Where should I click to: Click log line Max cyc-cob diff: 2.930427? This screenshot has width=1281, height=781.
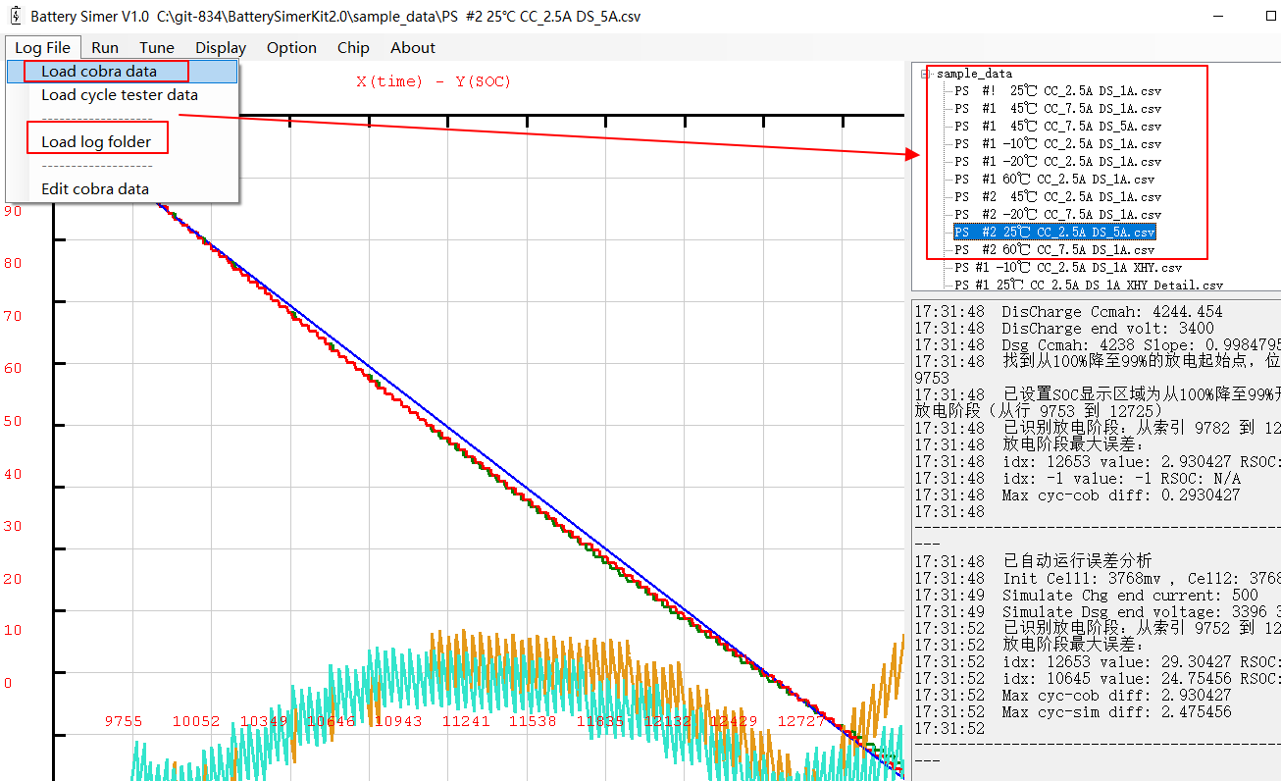[1072, 696]
